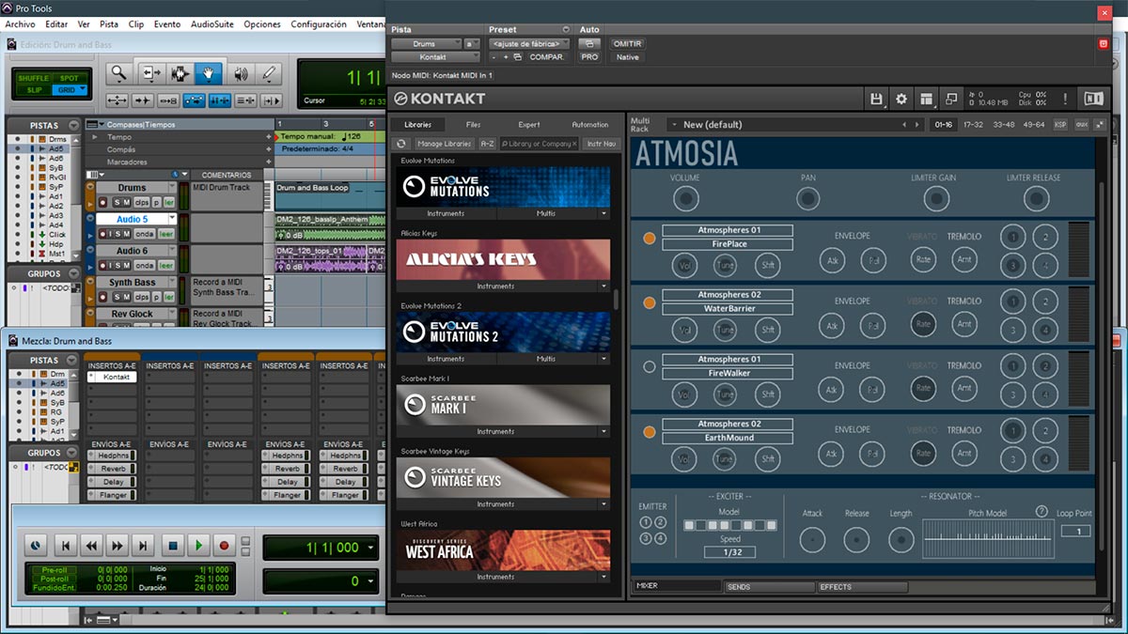Open the Audio 5 track name dropdown arrow
The height and width of the screenshot is (634, 1128).
pos(172,219)
